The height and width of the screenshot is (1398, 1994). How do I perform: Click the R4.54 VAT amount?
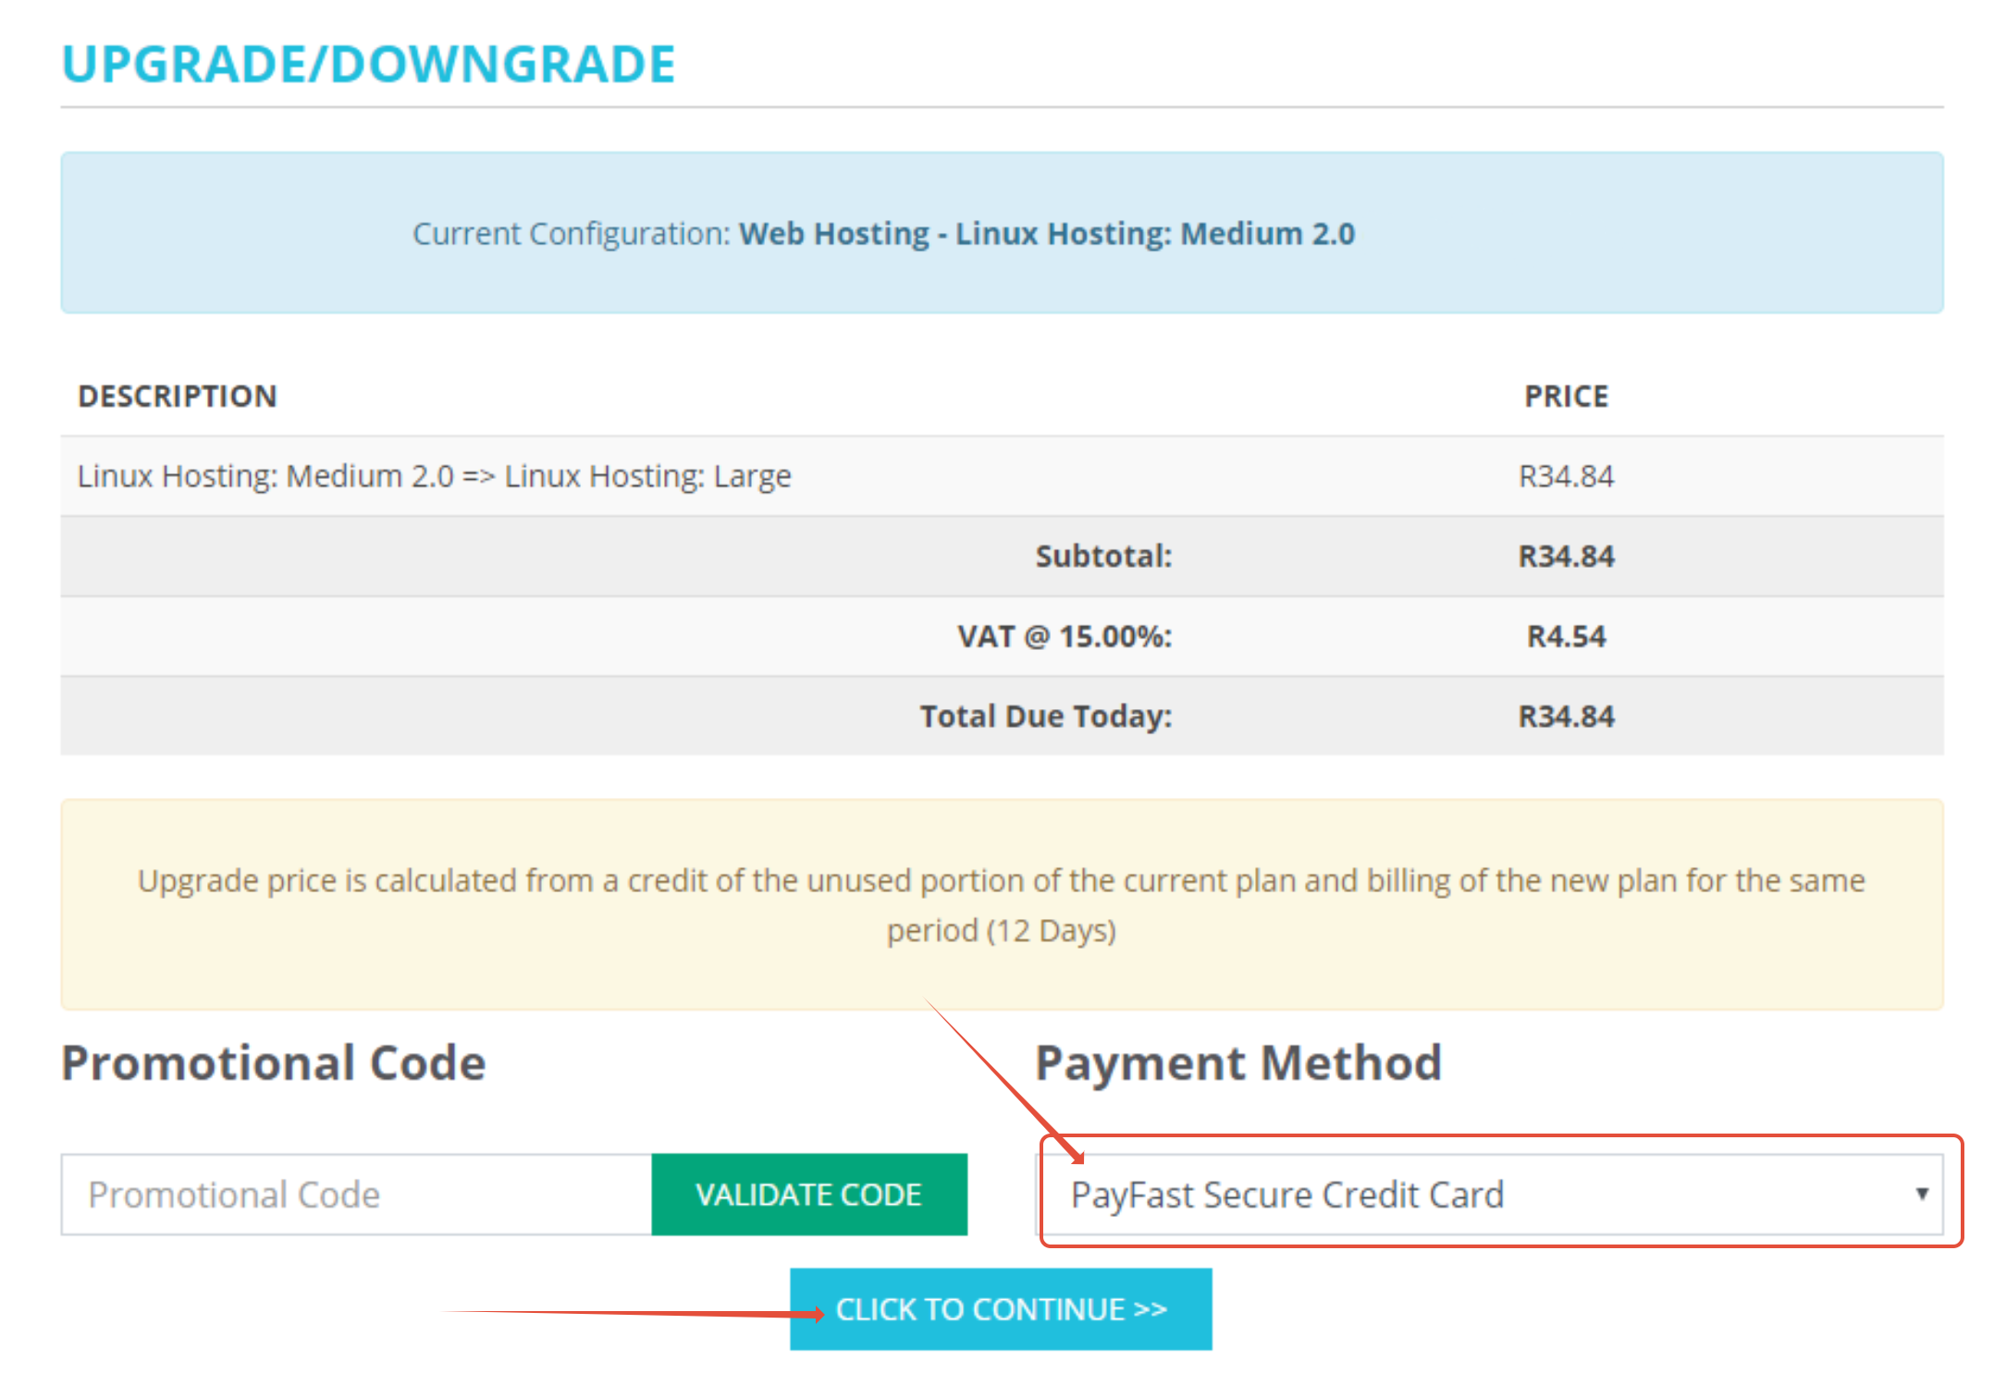[x=1565, y=636]
